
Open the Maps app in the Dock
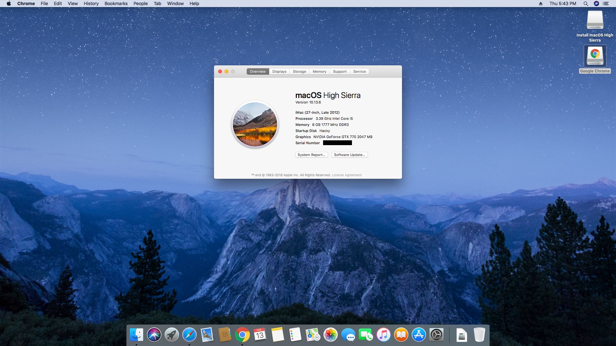tap(313, 334)
